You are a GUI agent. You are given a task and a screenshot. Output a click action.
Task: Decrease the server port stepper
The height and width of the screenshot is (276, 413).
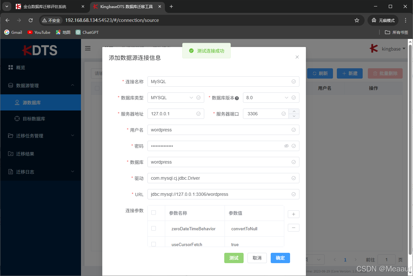click(x=294, y=116)
